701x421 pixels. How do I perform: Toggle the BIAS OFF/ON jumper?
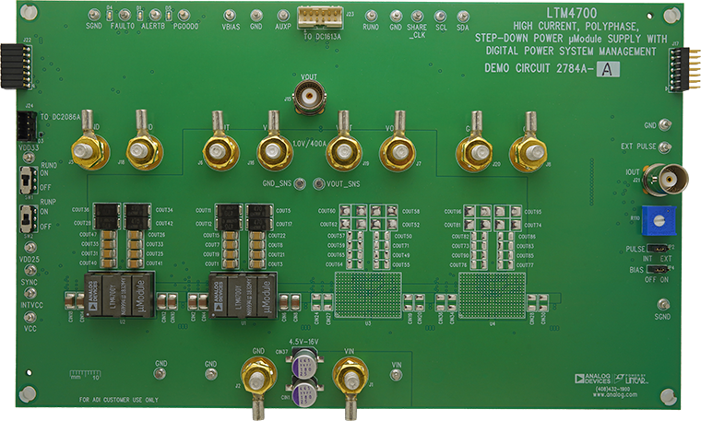coord(657,269)
